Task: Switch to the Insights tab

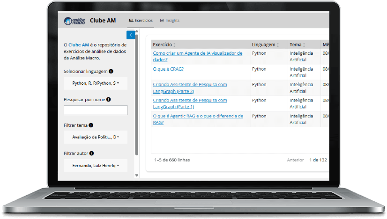Action: tap(170, 21)
